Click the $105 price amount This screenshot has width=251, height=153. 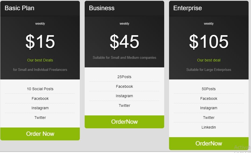pyautogui.click(x=209, y=42)
